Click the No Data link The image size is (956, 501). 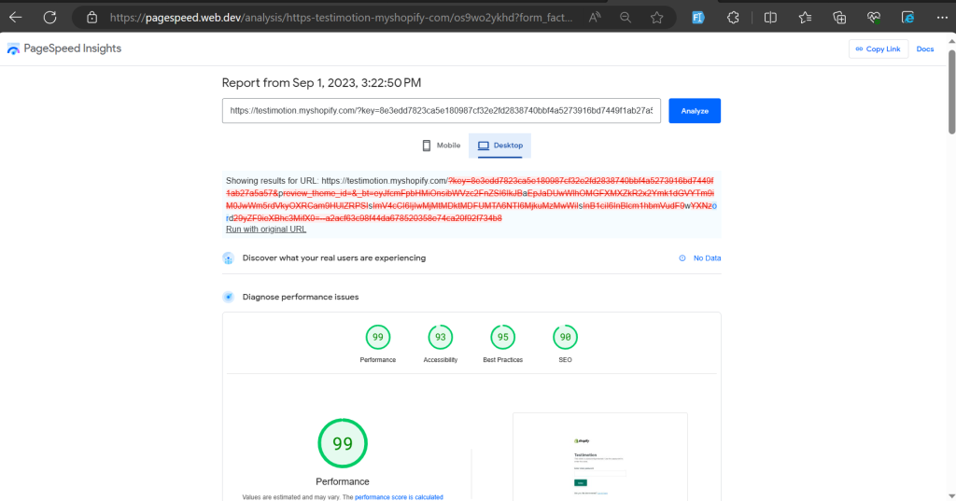tap(707, 258)
